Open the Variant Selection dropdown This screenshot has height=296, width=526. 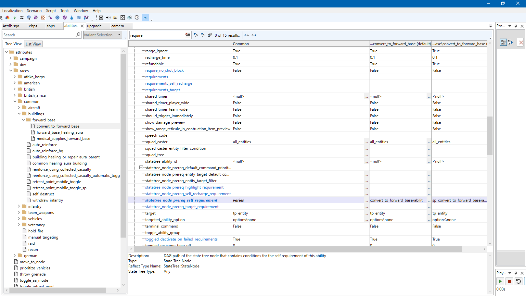click(x=119, y=35)
